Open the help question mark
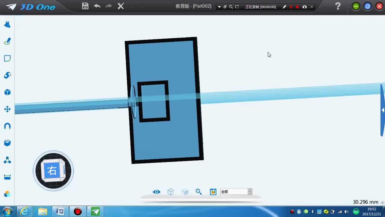The height and width of the screenshot is (217, 385). pos(338,6)
